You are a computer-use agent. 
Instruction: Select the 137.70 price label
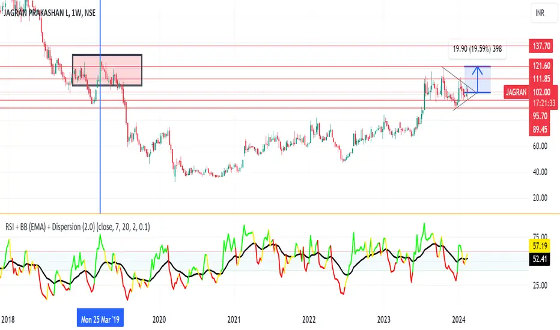[x=541, y=46]
